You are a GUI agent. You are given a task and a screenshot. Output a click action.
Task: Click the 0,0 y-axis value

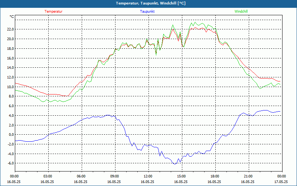tap(11, 135)
